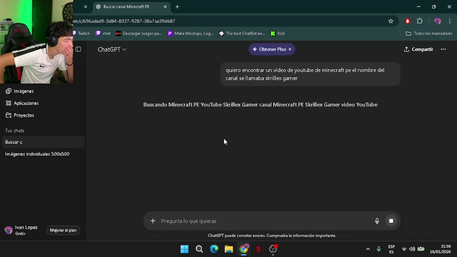Open the 'chat' bookmark
This screenshot has height=257, width=457.
pyautogui.click(x=103, y=34)
